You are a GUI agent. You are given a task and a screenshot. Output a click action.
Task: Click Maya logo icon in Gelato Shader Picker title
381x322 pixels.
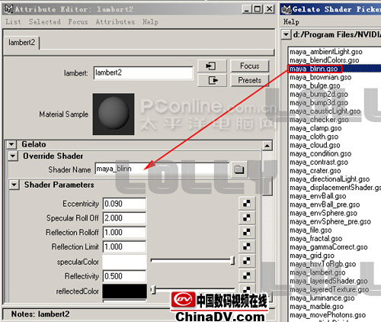click(287, 9)
